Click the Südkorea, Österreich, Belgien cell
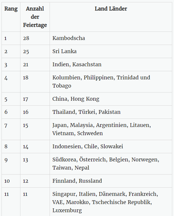Image resolution: width=174 pixels, height=216 pixels. click(111, 164)
